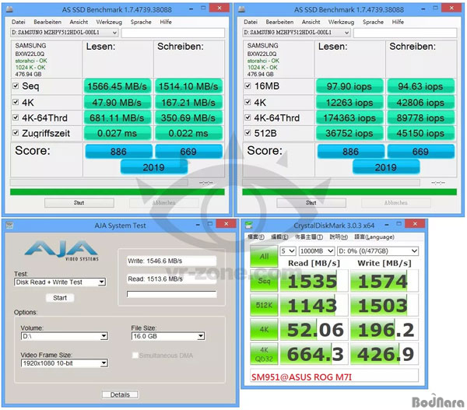Open Werkzeug menu in right AS SSD window
Viewport: 467px width, 410px height.
[342, 22]
